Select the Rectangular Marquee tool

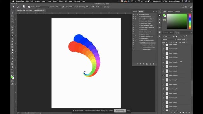pyautogui.click(x=12, y=16)
